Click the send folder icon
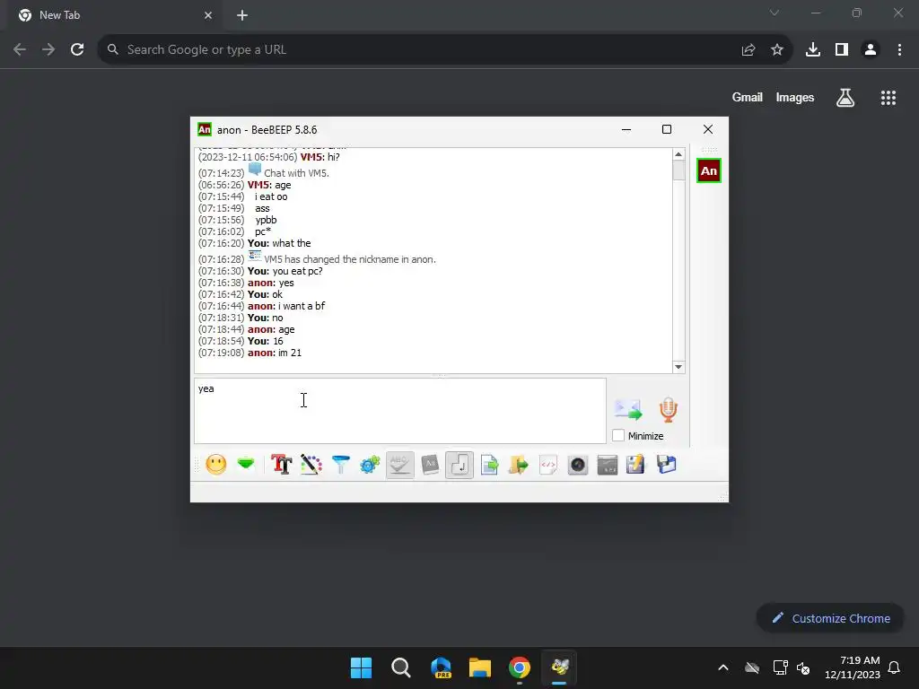The height and width of the screenshot is (689, 919). 519,465
